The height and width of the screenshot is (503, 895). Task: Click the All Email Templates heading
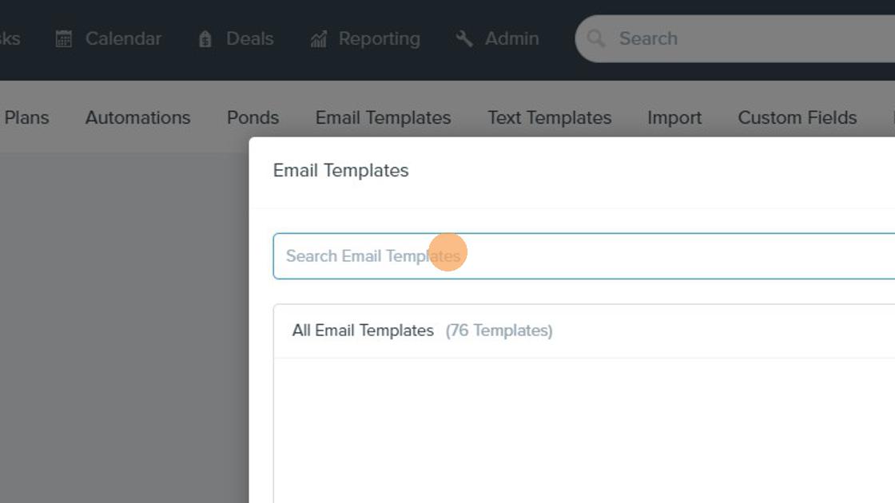(x=363, y=331)
